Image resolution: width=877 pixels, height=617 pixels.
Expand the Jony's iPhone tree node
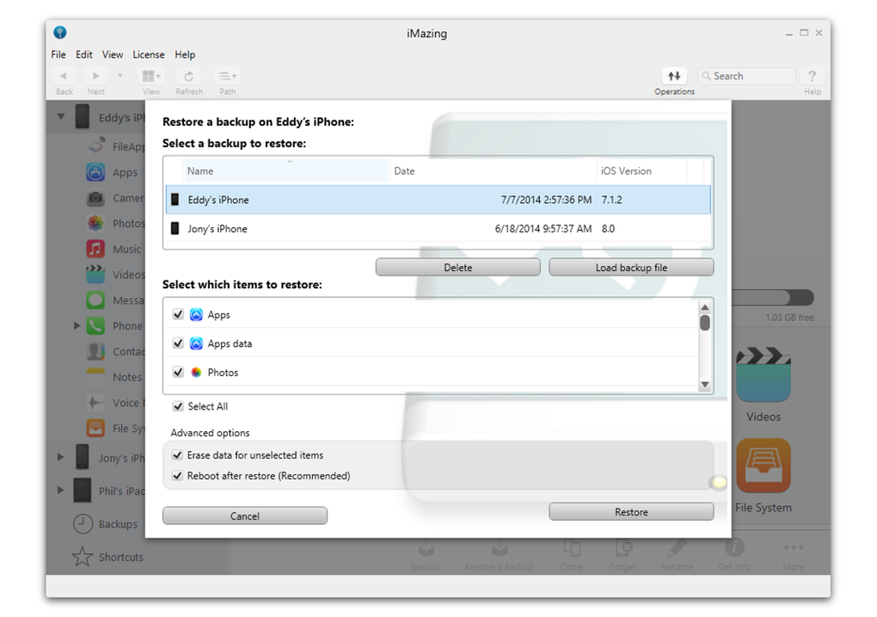(60, 457)
